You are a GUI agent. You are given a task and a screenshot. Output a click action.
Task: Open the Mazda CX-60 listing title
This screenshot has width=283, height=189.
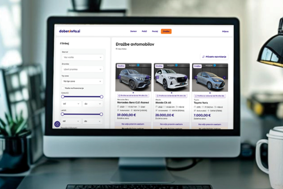point(163,103)
